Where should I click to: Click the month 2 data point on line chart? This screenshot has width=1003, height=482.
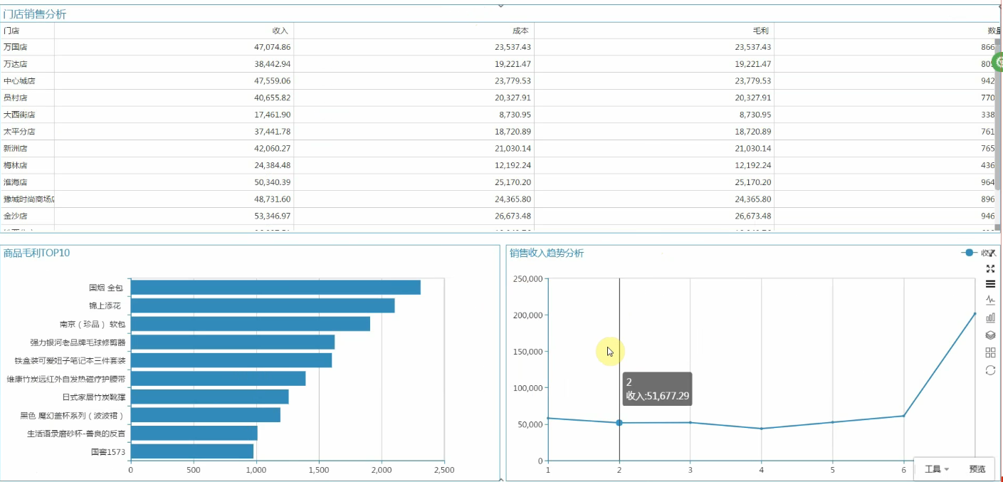(619, 423)
